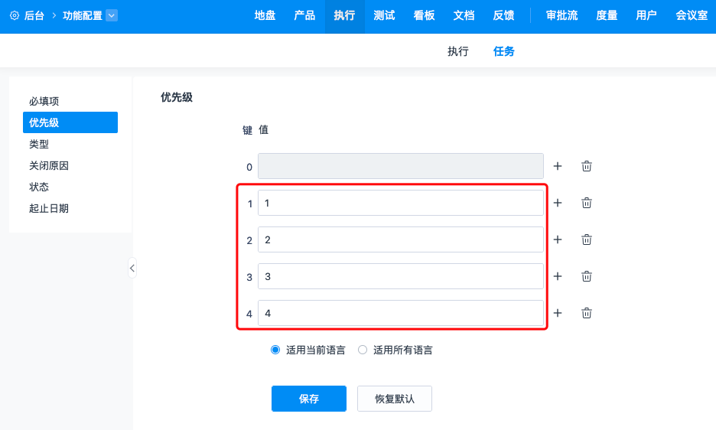Screen dimensions: 716x430
Task: Click the 保存 button
Action: pyautogui.click(x=309, y=399)
